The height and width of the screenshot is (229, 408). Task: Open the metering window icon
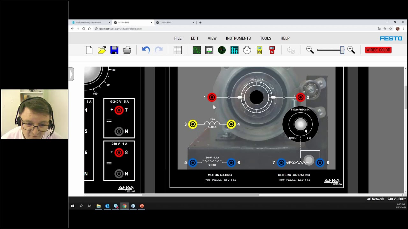pos(209,50)
